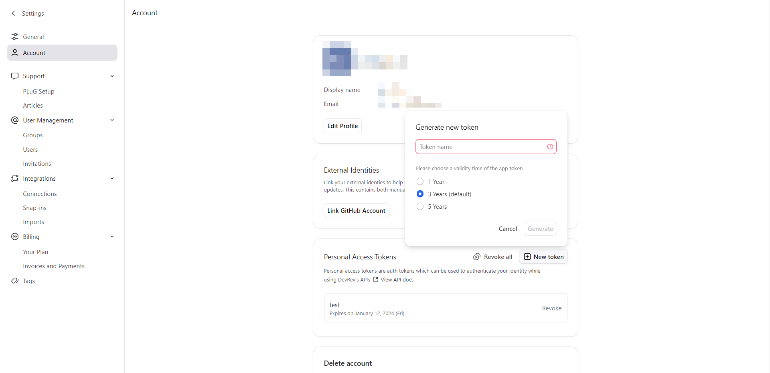Image resolution: width=770 pixels, height=373 pixels.
Task: Click the General settings gear icon
Action: [x=15, y=36]
